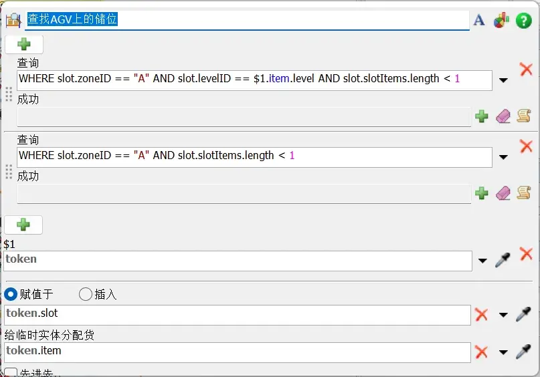Click the eyedropper next to the token.slot field
Viewport: 540px width, 377px height.
tap(523, 314)
